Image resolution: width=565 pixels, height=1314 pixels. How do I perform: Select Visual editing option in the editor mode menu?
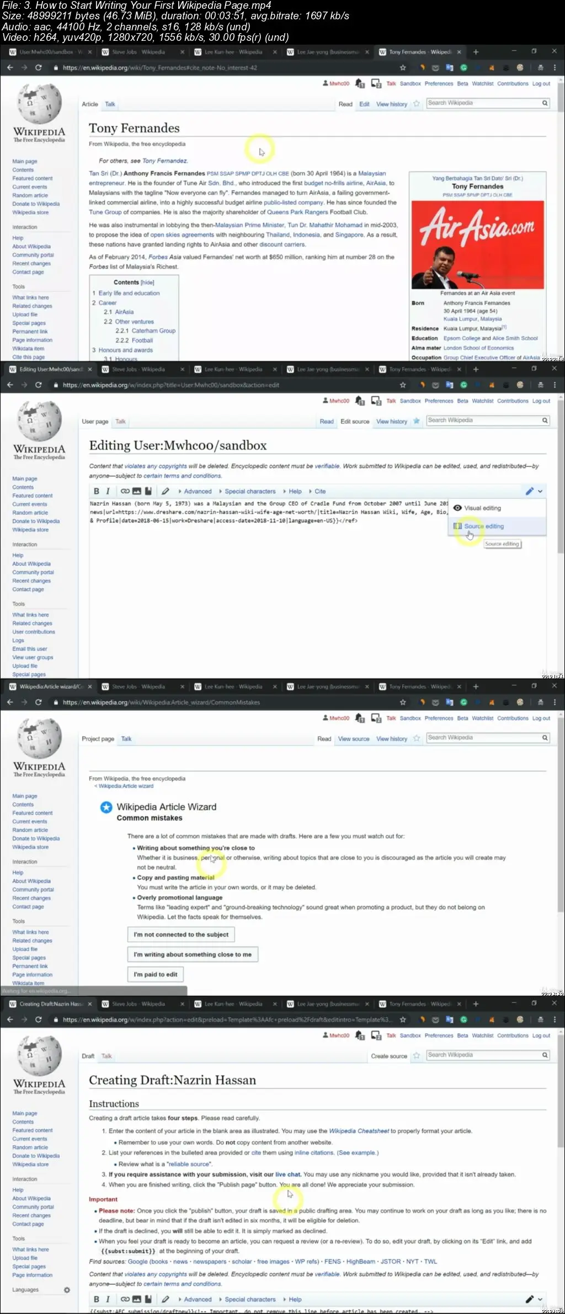point(498,508)
